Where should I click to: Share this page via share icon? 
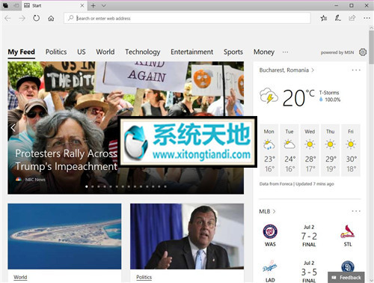pyautogui.click(x=352, y=18)
